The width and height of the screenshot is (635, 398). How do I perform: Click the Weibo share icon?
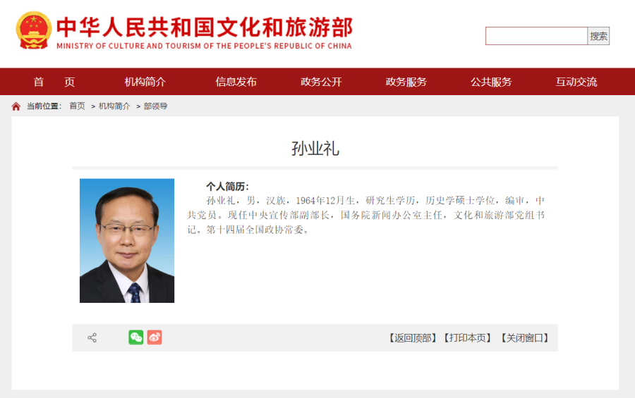155,337
